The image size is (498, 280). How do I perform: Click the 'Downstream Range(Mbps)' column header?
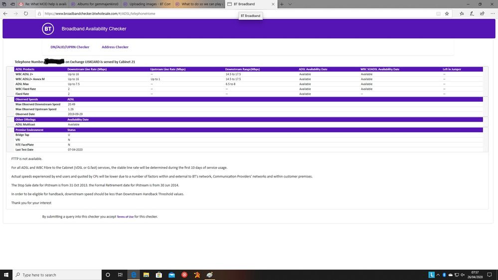coord(242,69)
